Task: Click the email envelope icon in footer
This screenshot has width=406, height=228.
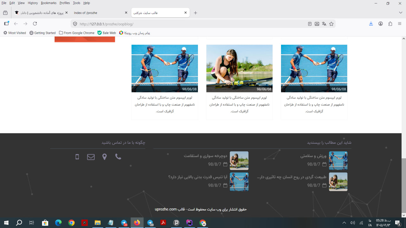Action: [x=91, y=157]
